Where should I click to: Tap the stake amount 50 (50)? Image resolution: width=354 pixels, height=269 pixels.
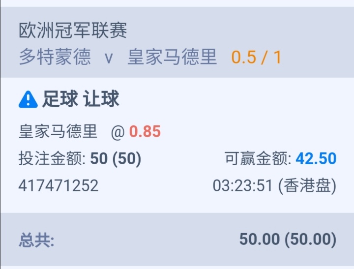(116, 158)
